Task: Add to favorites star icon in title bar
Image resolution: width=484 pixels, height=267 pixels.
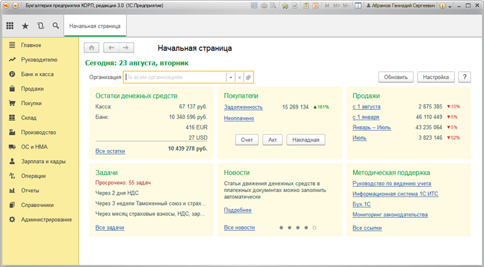Action: pos(285,6)
